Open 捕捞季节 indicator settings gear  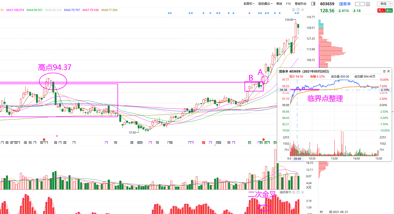(294, 192)
